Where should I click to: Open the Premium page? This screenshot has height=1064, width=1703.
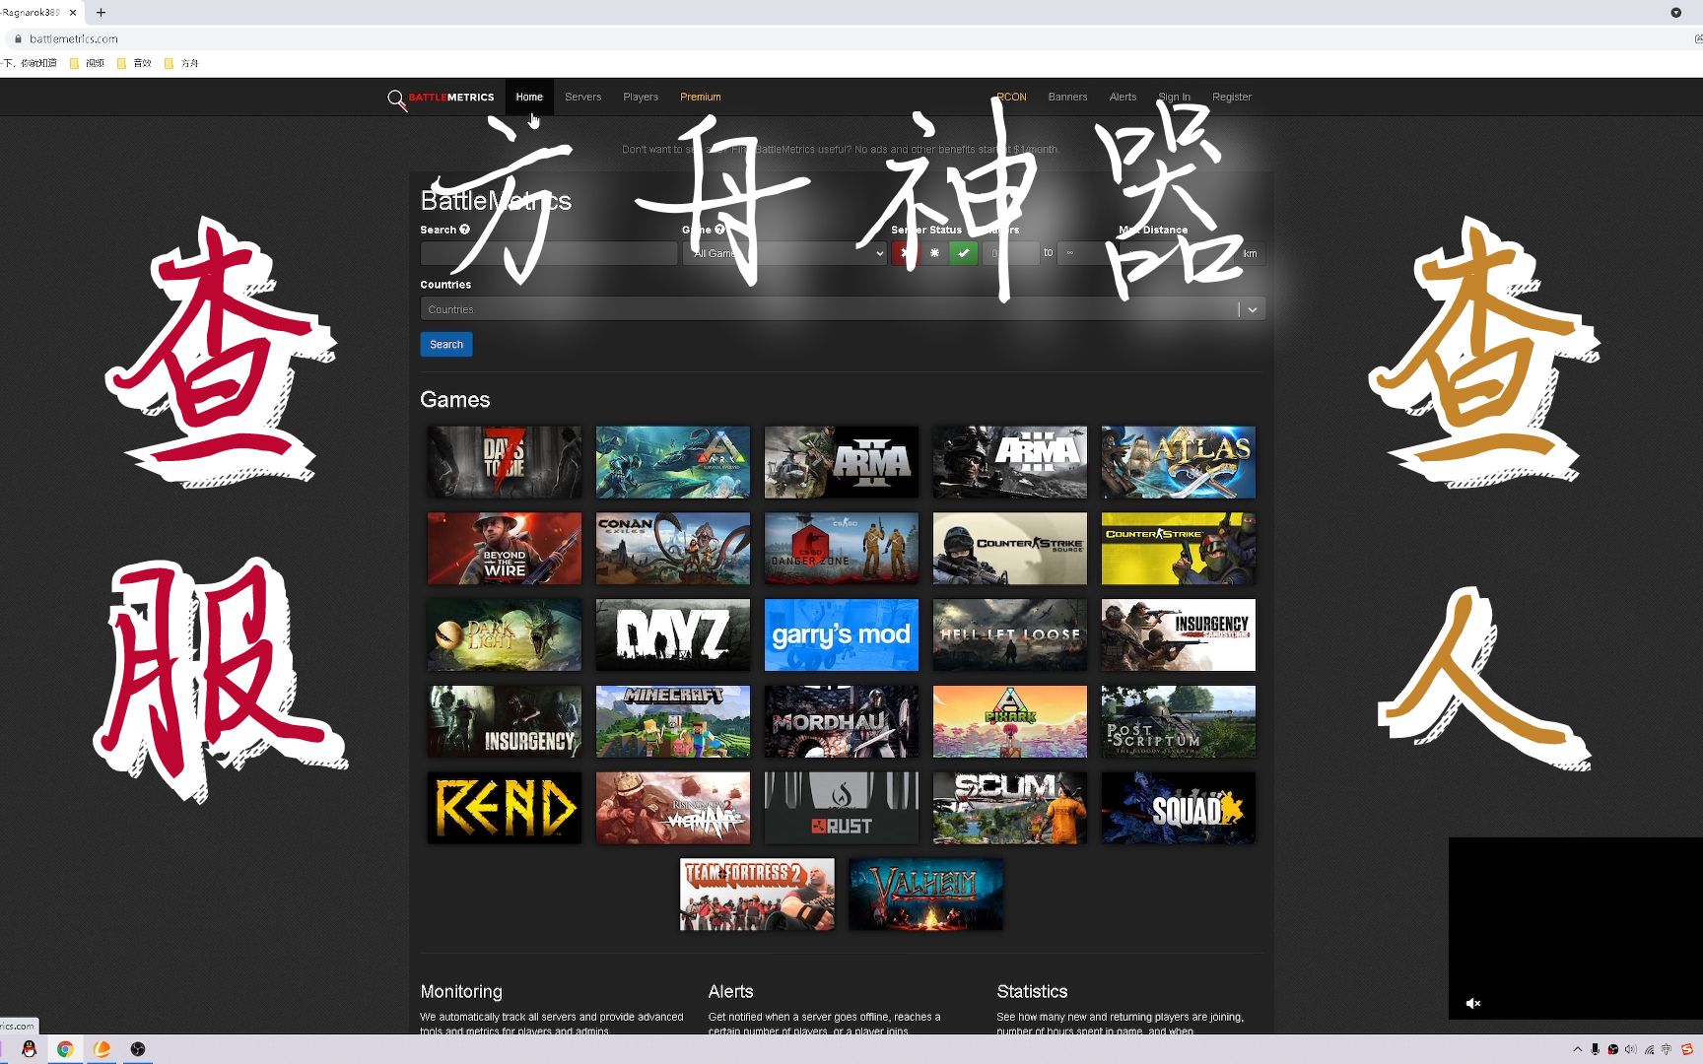(701, 97)
